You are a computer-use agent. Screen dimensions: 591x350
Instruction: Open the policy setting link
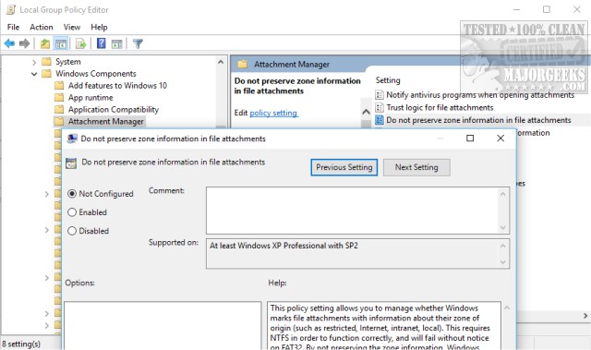tap(273, 113)
